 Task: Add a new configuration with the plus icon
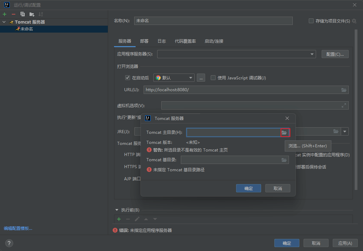(x=5, y=14)
